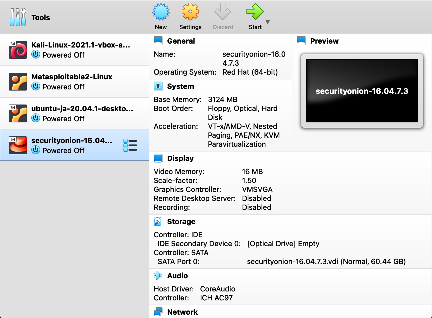The height and width of the screenshot is (318, 432).
Task: Click Kali-Linux powered off status indicator
Action: point(36,54)
